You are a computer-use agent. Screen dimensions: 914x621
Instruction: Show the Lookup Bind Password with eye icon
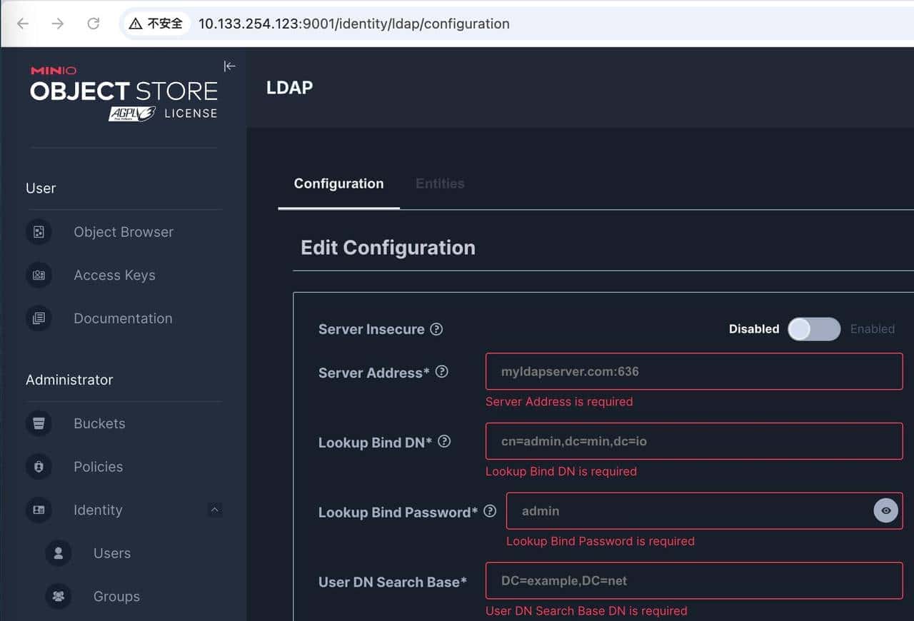(x=885, y=511)
